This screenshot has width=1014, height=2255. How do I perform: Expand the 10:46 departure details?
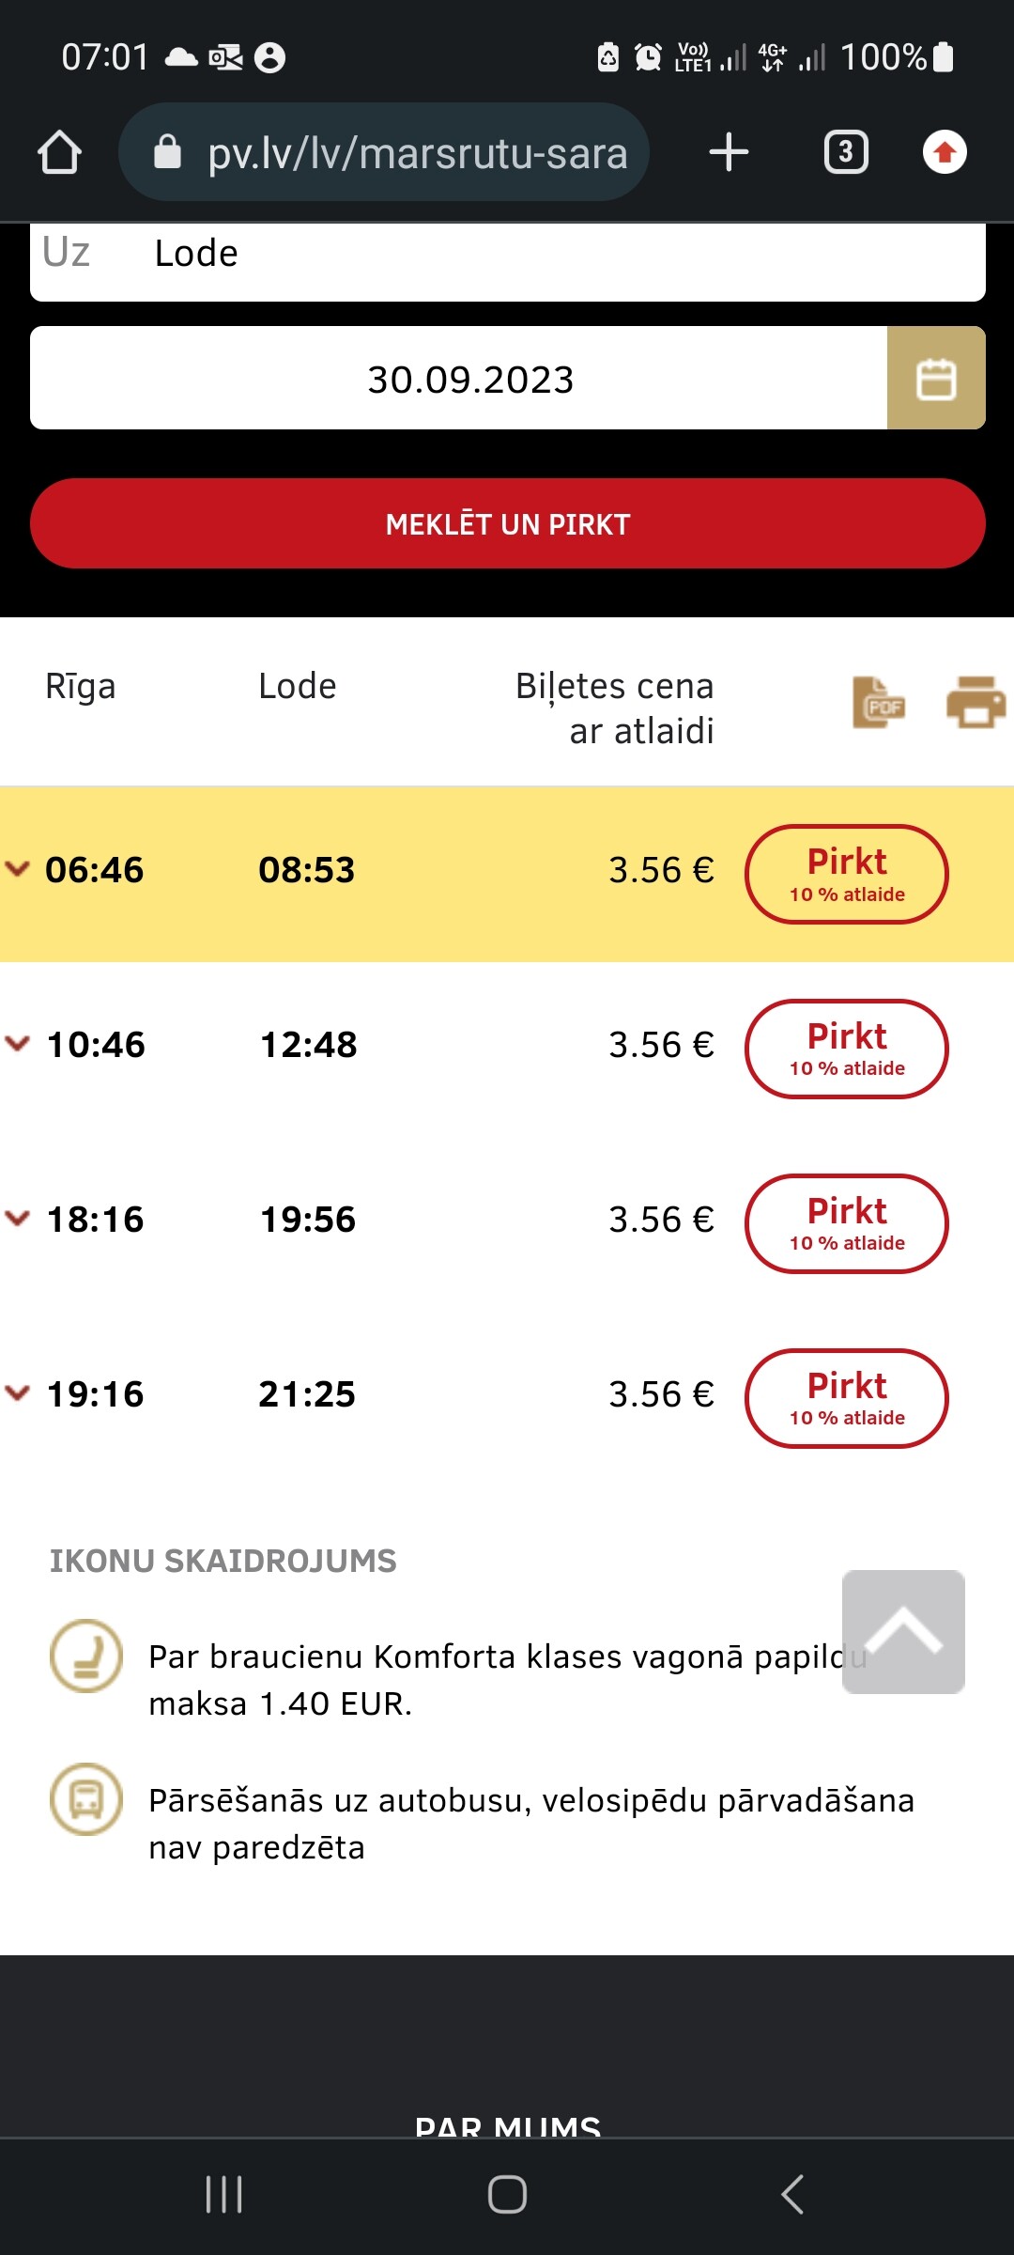(x=18, y=1044)
